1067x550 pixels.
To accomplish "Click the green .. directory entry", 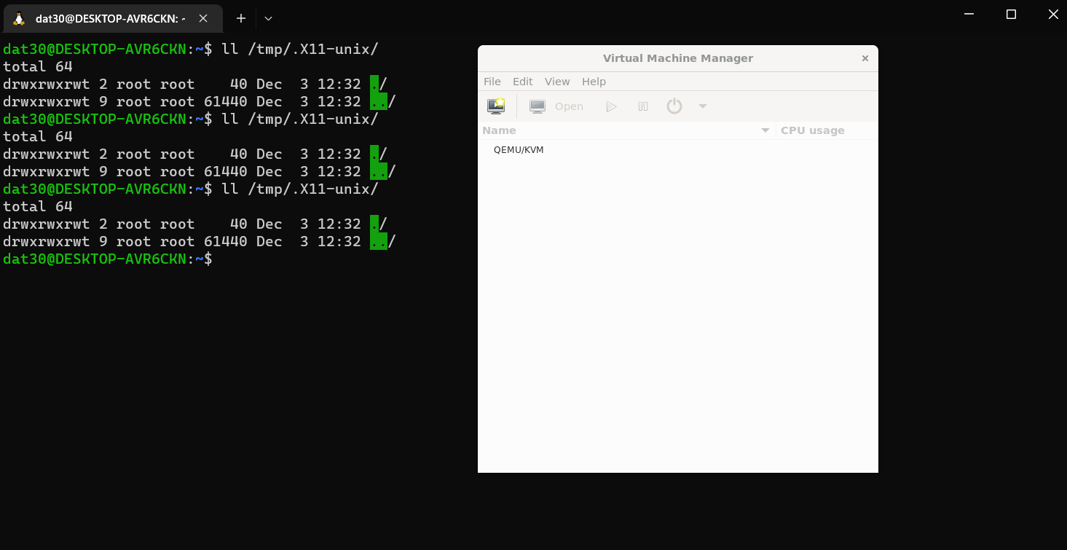I will (x=379, y=241).
